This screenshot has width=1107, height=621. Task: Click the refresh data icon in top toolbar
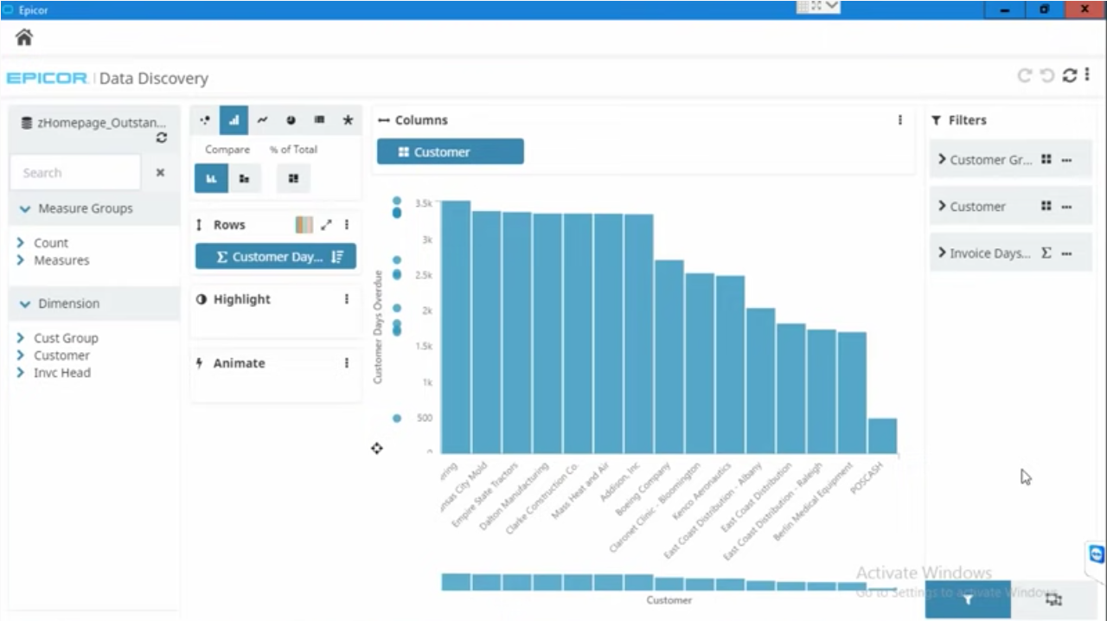click(x=1070, y=75)
